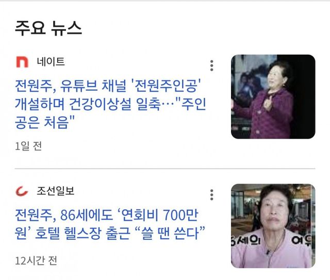Open three-dot menu for Nate article
Screen dimensions: 330x280
pyautogui.click(x=211, y=65)
